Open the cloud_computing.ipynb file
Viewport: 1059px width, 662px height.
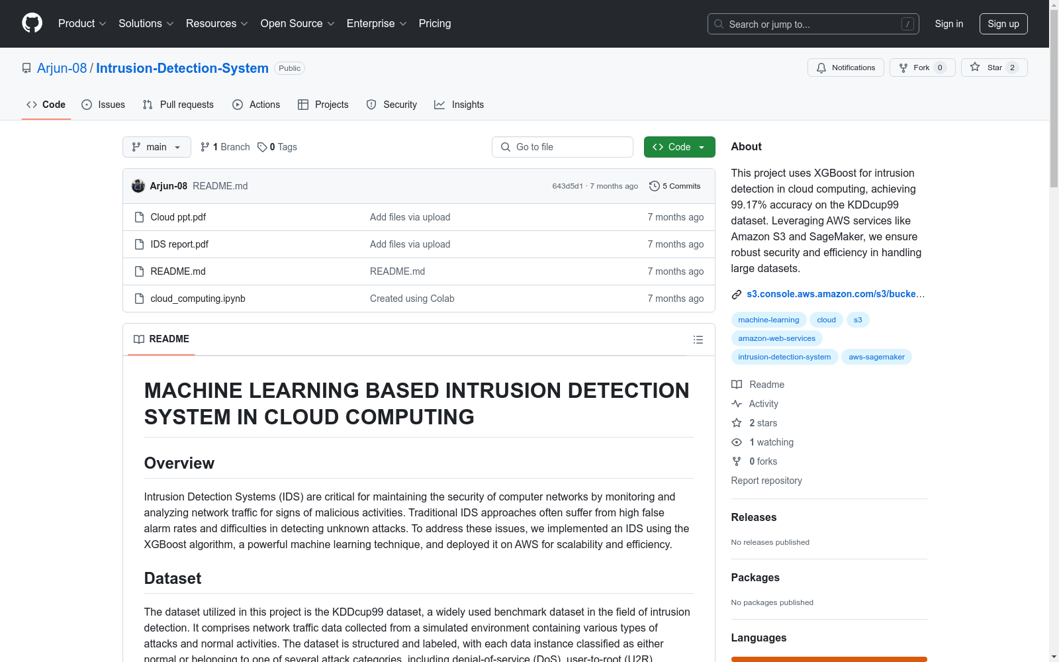(x=198, y=299)
